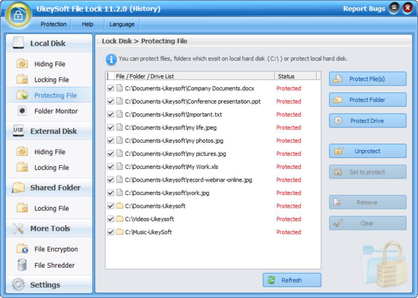Click the Local Disk section header
This screenshot has height=298, width=418.
click(49, 43)
